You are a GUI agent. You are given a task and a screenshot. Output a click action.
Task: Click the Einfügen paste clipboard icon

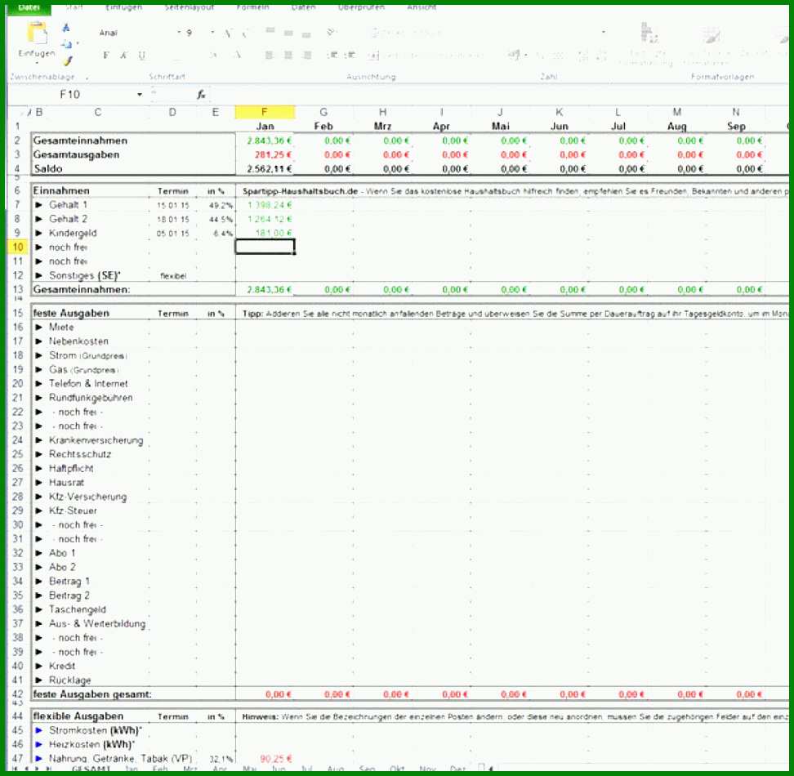coord(38,34)
